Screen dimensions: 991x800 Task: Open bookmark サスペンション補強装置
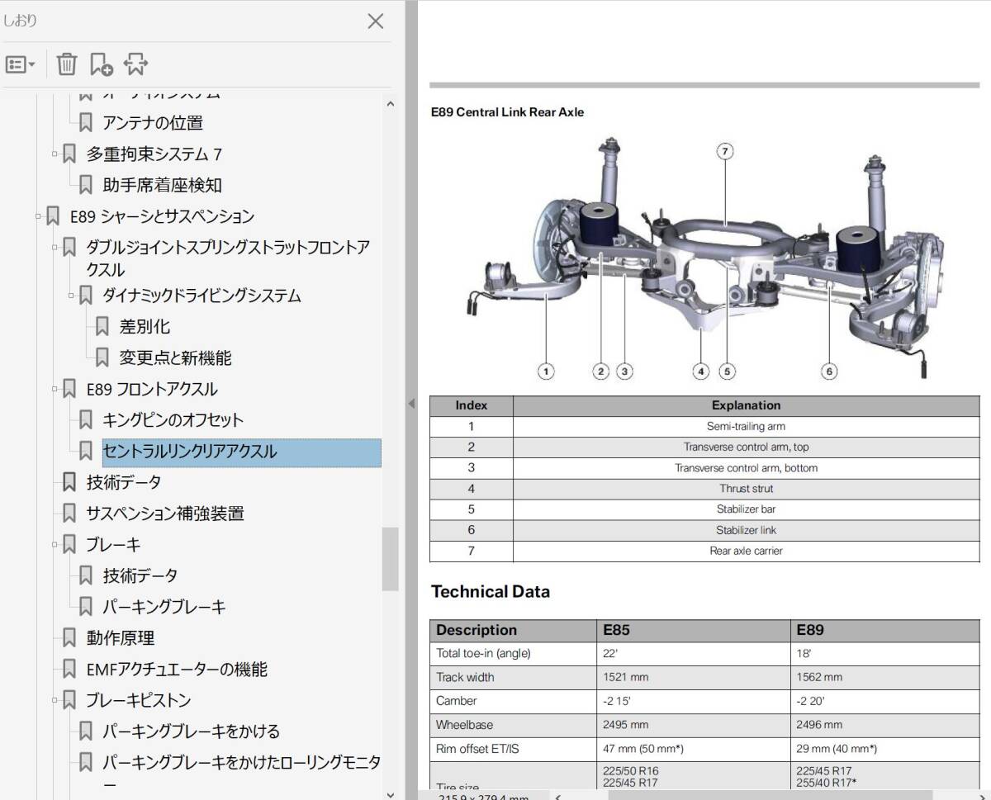(x=165, y=514)
